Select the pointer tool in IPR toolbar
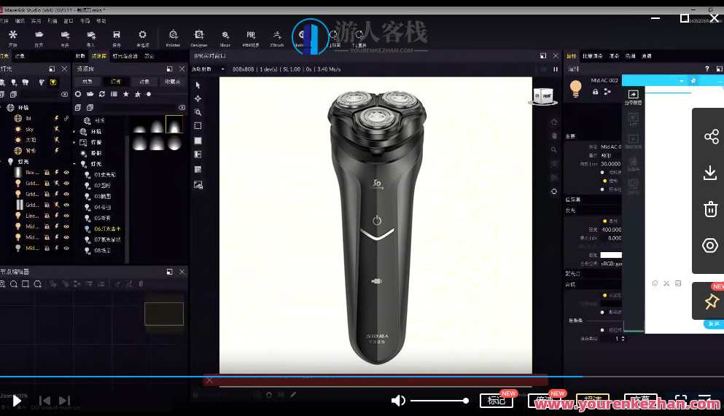Screen dimensions: 724x416 coord(198,85)
